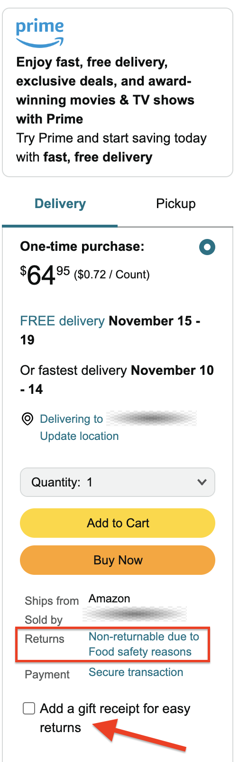Click the Quantity dropdown chevron arrow

[202, 482]
